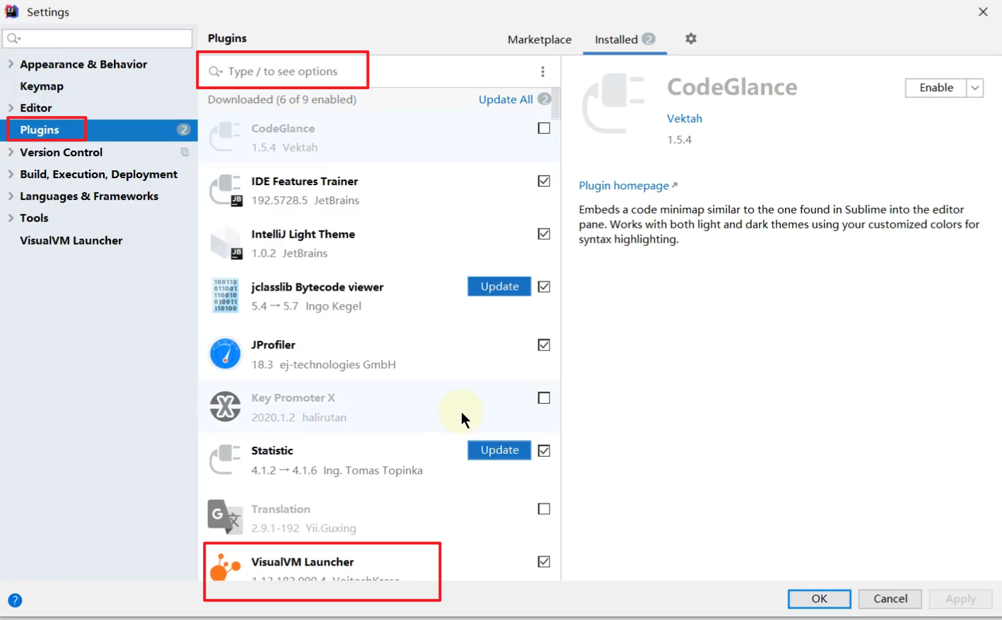Open the dropdown arrow beside Enable

tap(975, 88)
